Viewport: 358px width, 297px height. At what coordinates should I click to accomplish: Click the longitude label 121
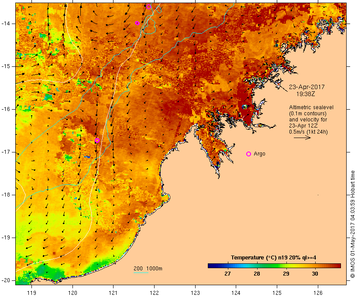click(113, 293)
